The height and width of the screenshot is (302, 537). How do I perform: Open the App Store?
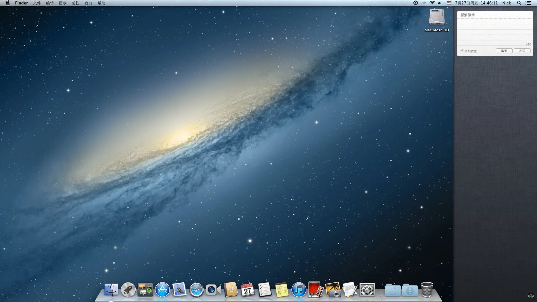pos(162,290)
